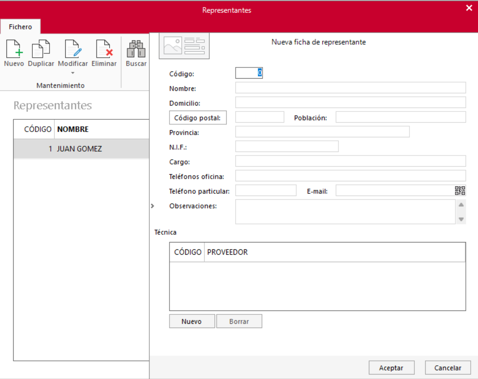Image resolution: width=478 pixels, height=379 pixels.
Task: Click Nuevo under the proveedor table
Action: coord(192,321)
